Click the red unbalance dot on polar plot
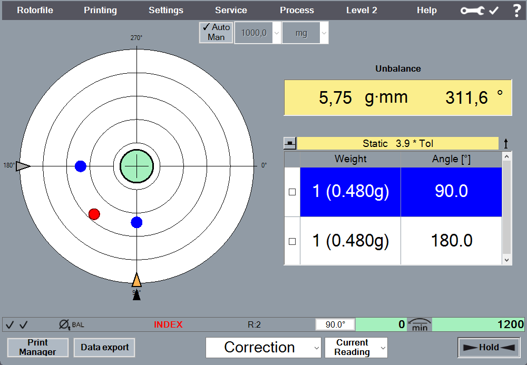The image size is (527, 365). click(x=94, y=214)
